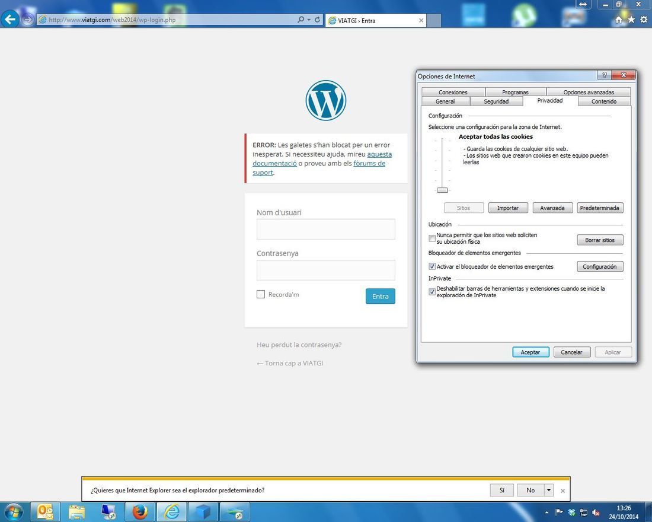Open the remote desktop computer taskbar icon
652x522 pixels.
[108, 511]
